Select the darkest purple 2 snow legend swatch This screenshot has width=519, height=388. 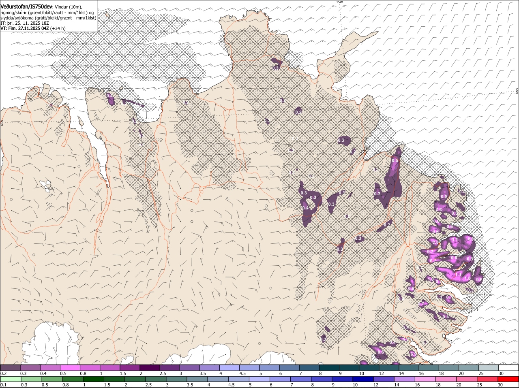tap(150, 368)
